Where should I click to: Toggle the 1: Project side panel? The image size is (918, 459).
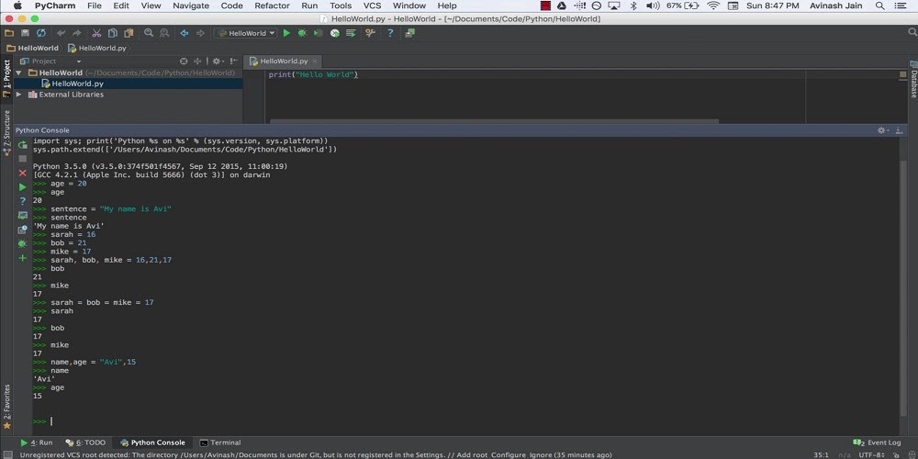6,73
